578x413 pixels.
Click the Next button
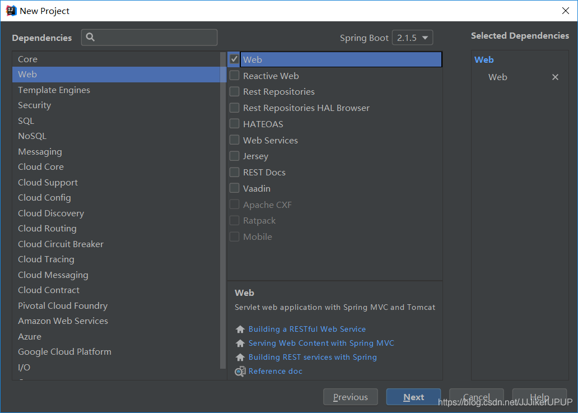pyautogui.click(x=413, y=397)
